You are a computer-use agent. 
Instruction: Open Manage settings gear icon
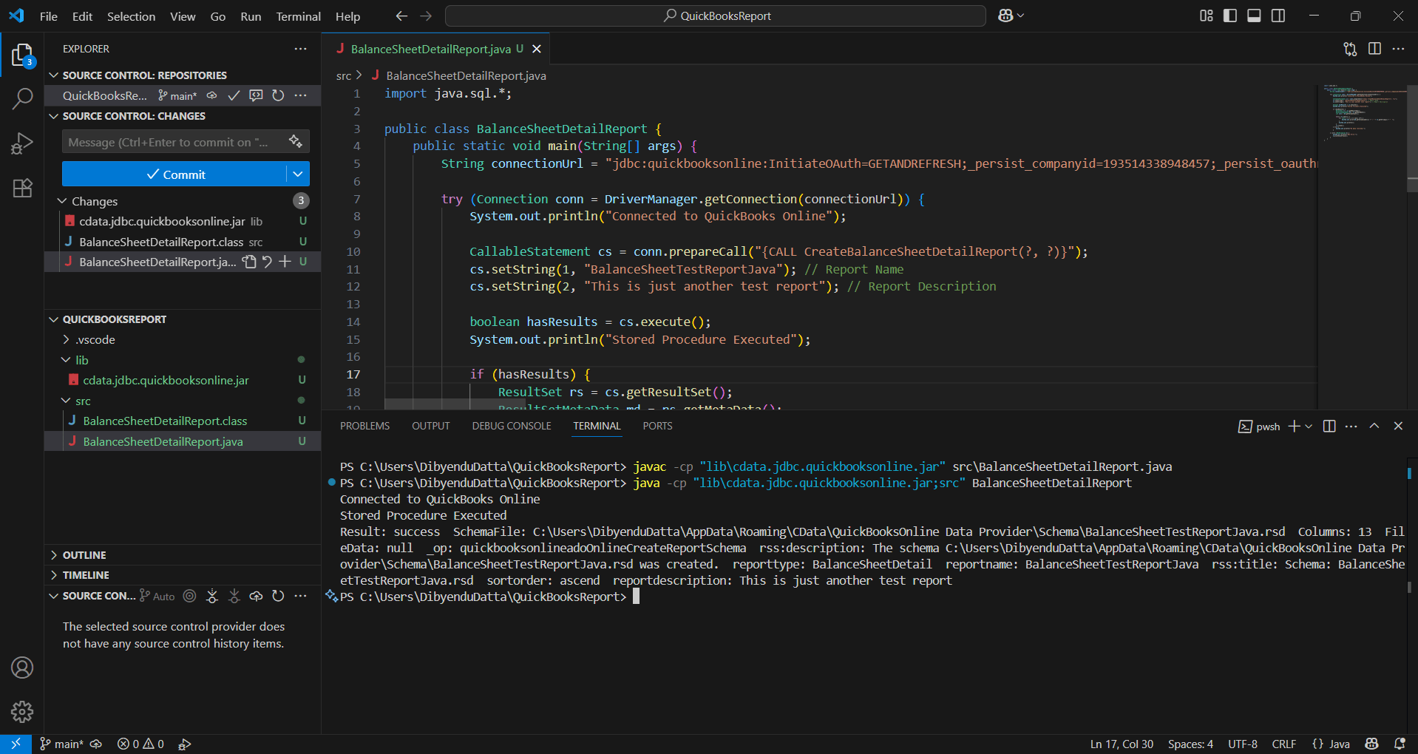click(22, 711)
